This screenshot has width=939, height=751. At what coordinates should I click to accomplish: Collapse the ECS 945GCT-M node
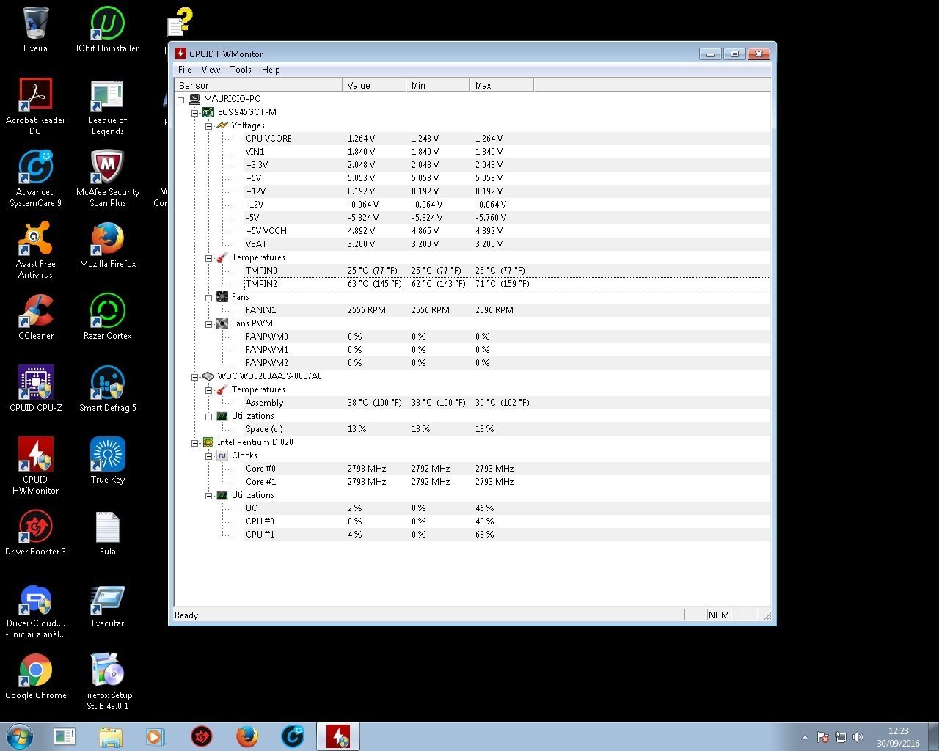pyautogui.click(x=195, y=112)
